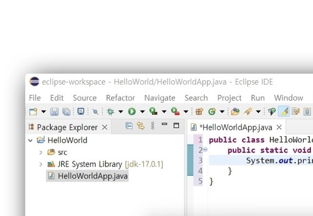
Task: Open the Coverage dropdown arrow
Action: pyautogui.click(x=164, y=112)
